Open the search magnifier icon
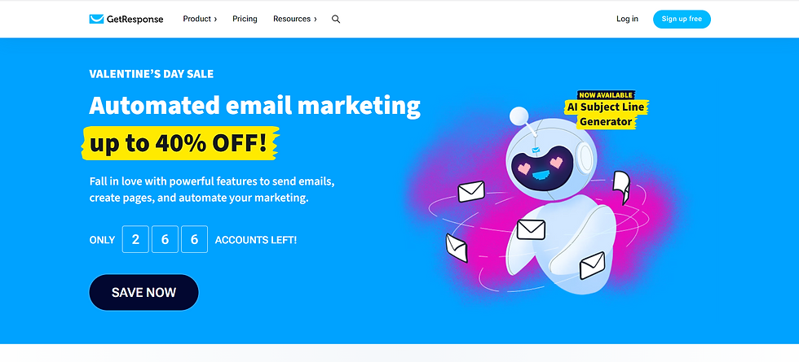The image size is (799, 362). coord(336,20)
